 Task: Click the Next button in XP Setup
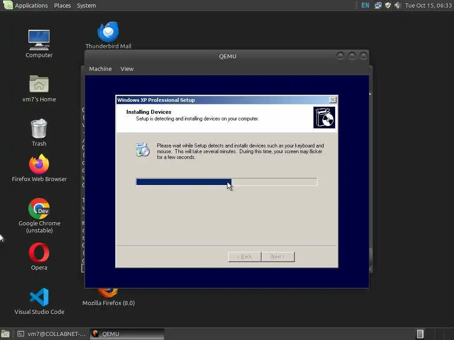278,257
